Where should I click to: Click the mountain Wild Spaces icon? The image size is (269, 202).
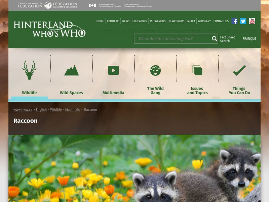(71, 70)
